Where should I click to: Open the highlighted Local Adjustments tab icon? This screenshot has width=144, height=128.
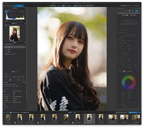click(137, 11)
